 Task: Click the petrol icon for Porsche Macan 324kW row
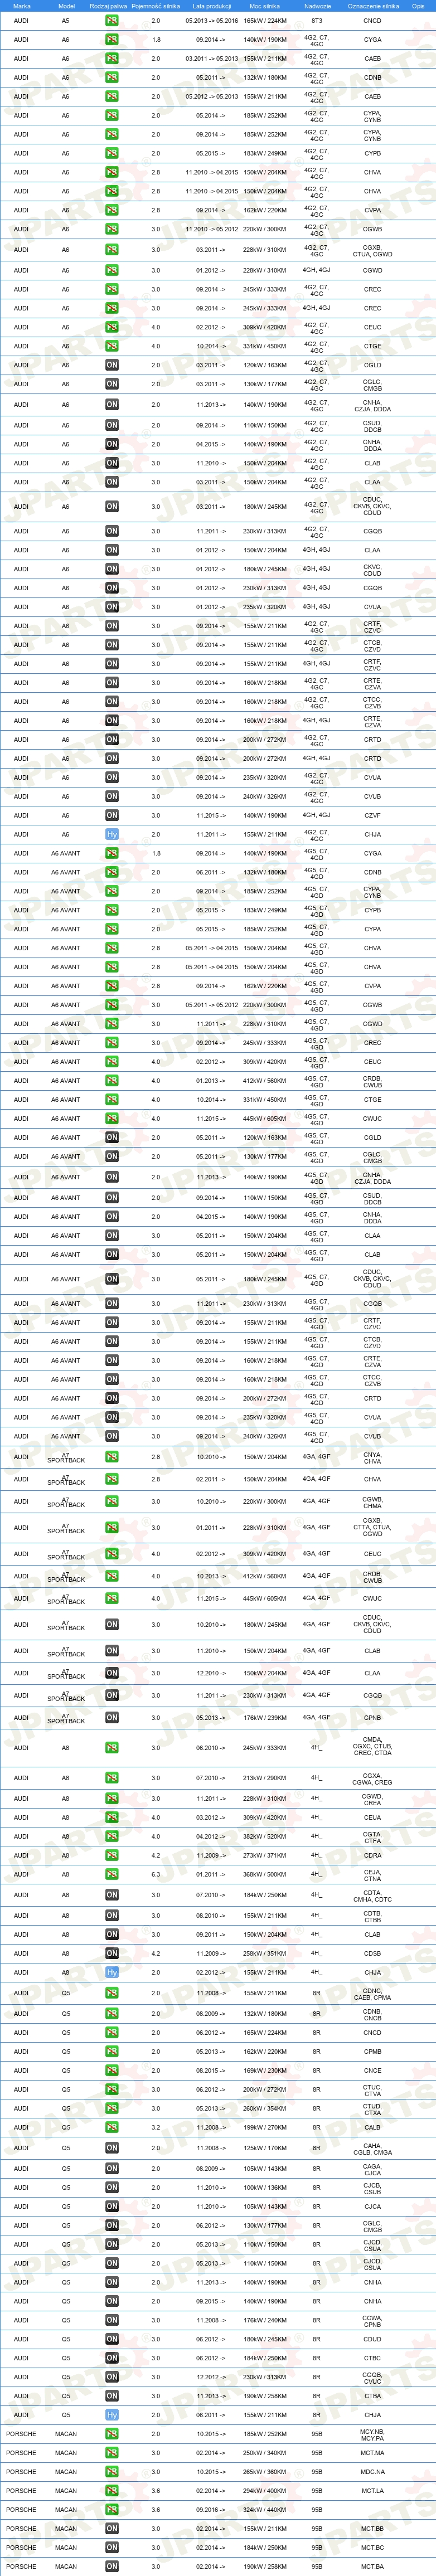[112, 2510]
